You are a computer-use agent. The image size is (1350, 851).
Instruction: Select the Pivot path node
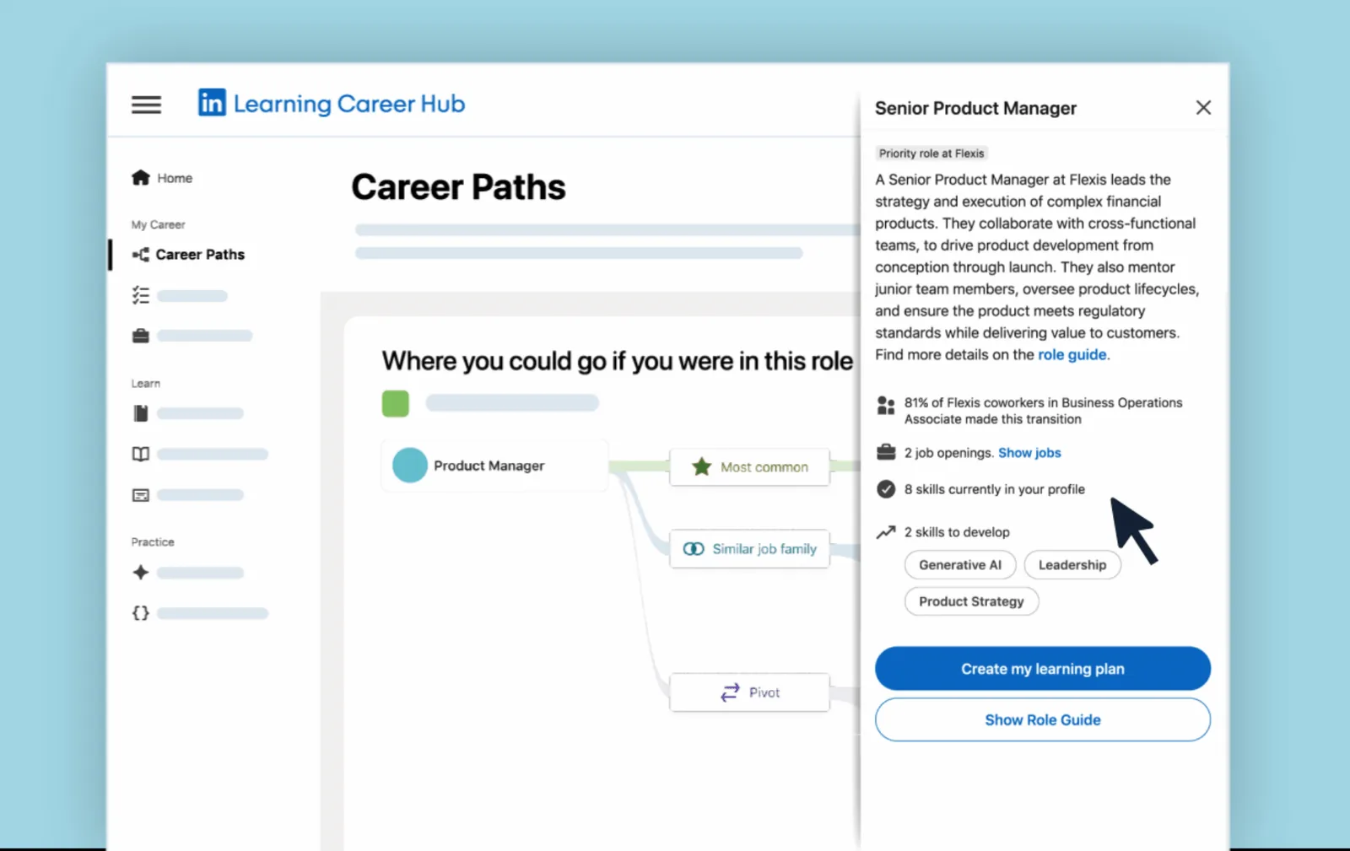pyautogui.click(x=749, y=692)
